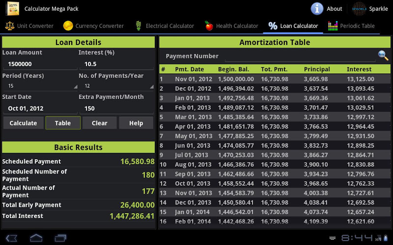
Task: Click the Interest (%) field with 10.5
Action: pos(116,64)
